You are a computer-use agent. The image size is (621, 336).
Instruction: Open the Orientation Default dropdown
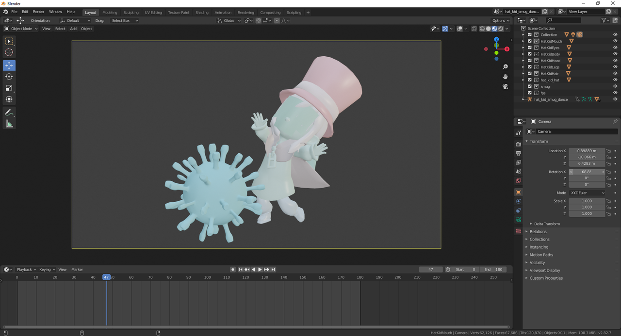(x=75, y=21)
